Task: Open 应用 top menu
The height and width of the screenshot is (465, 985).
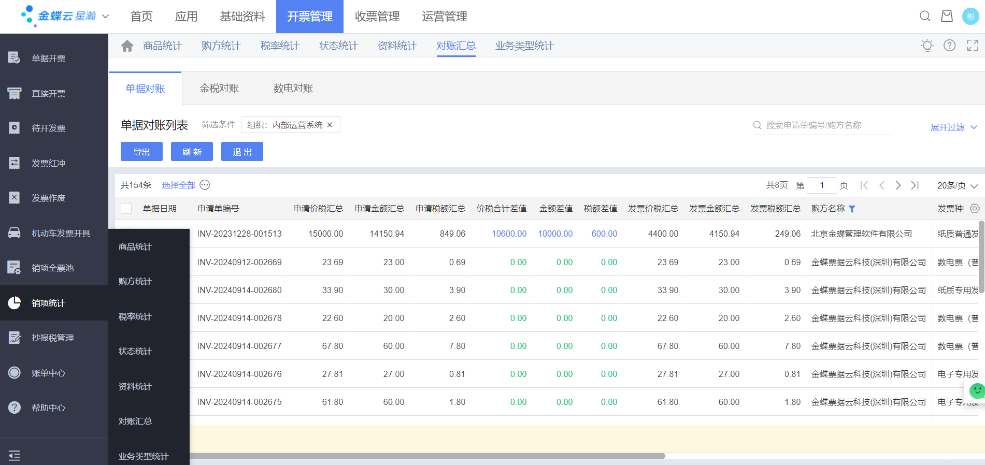Action: [x=186, y=17]
